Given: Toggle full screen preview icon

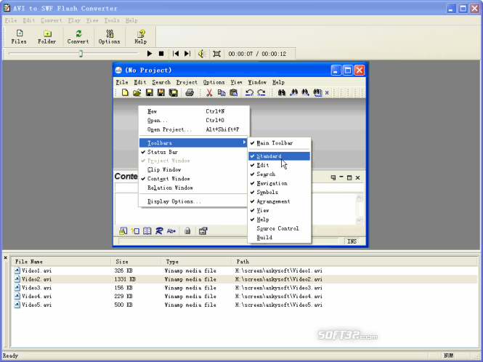Looking at the screenshot, I should (217, 54).
